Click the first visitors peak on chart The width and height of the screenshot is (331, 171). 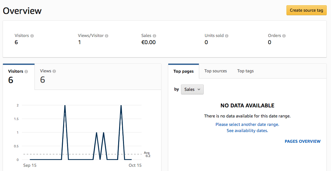[x=65, y=105]
